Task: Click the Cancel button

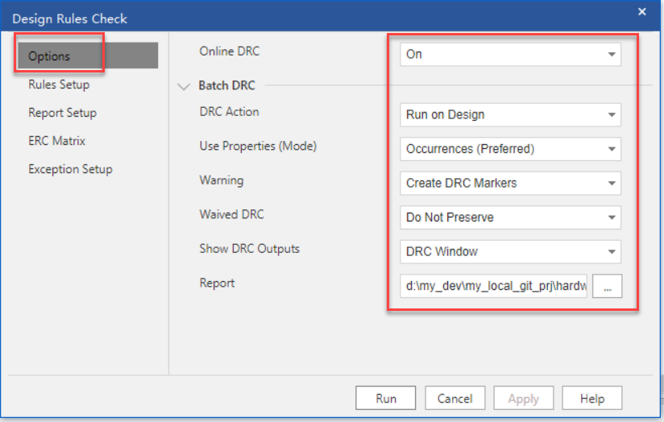Action: click(x=454, y=399)
